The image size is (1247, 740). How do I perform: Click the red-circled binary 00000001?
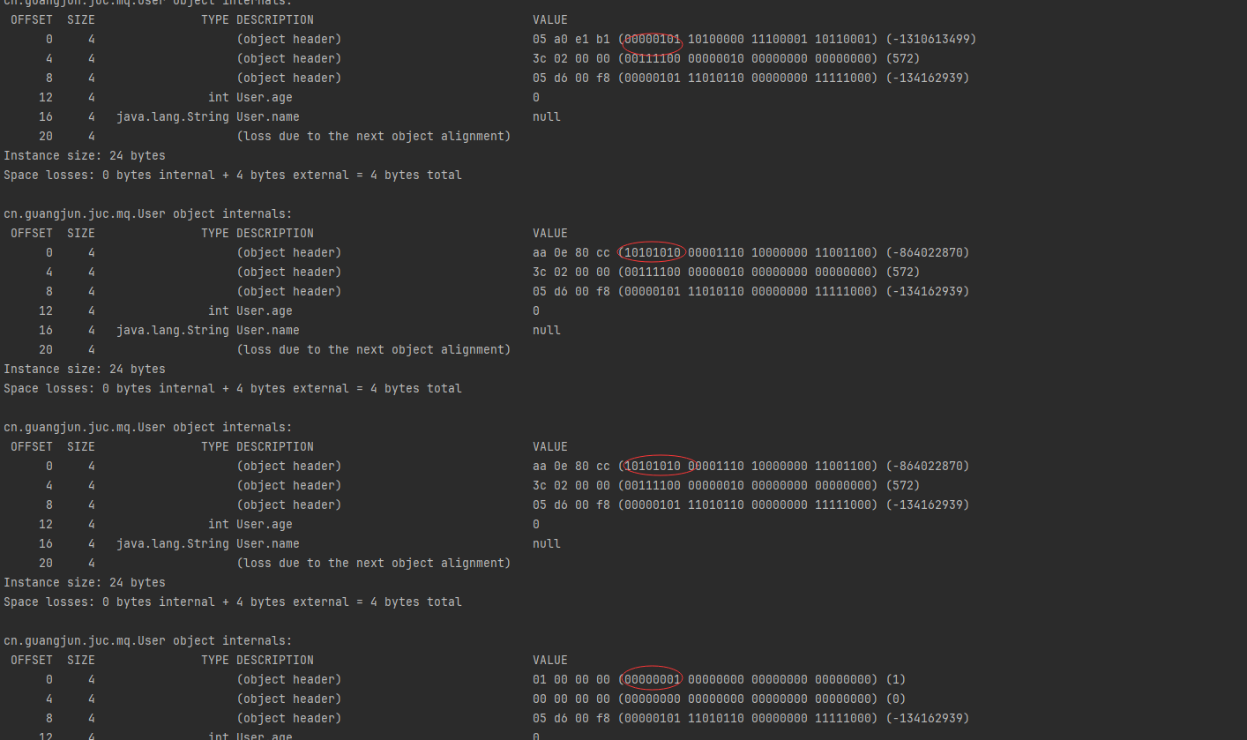[652, 680]
